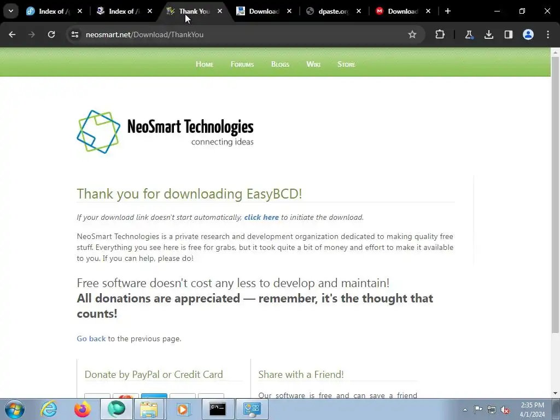Switch to the MEGA Download tab

pyautogui.click(x=402, y=11)
